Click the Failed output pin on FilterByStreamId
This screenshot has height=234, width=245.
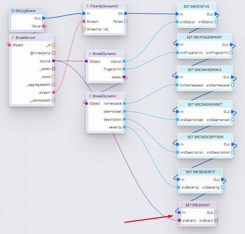point(126,21)
